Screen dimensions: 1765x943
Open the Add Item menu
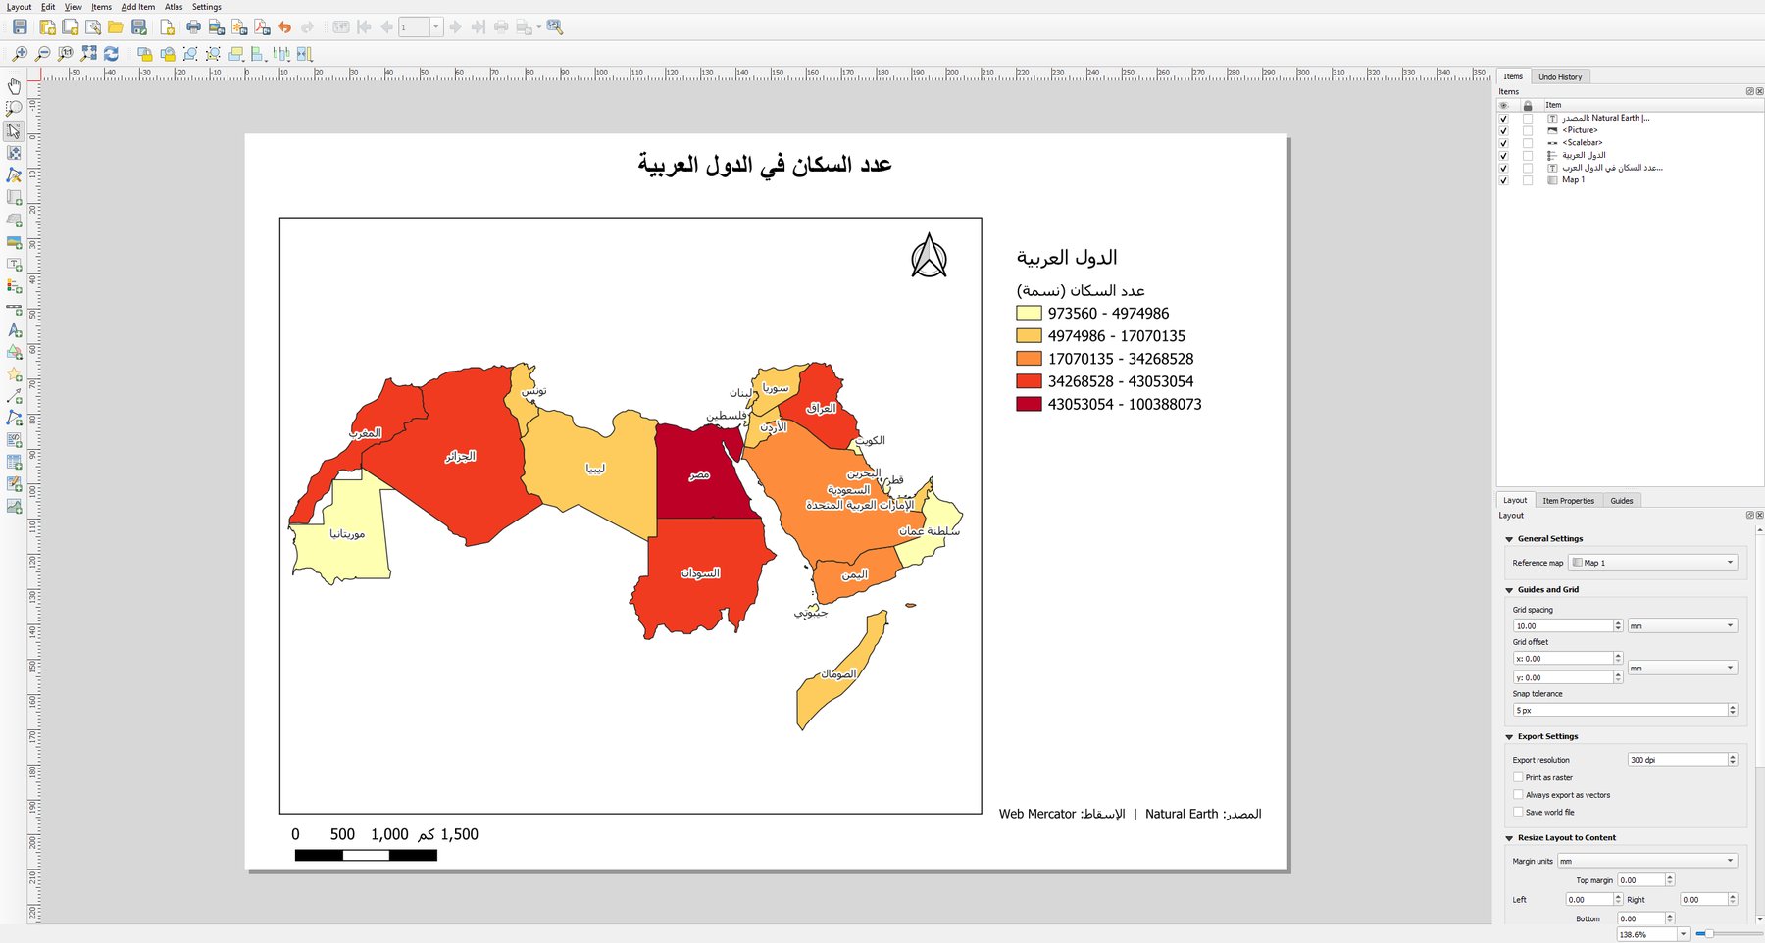pos(137,7)
